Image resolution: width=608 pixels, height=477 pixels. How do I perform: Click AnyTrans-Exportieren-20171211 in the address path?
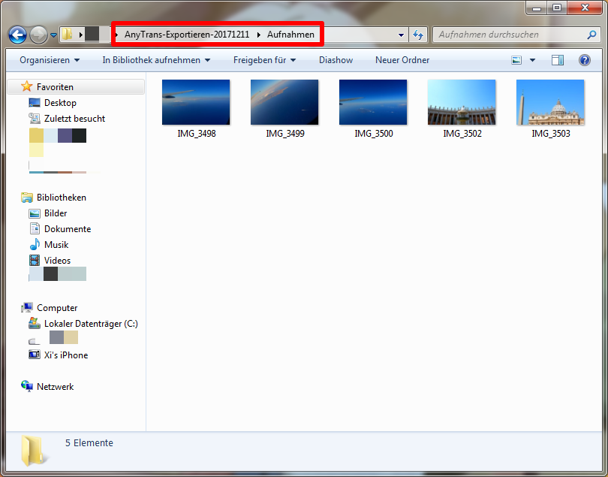[x=186, y=35]
